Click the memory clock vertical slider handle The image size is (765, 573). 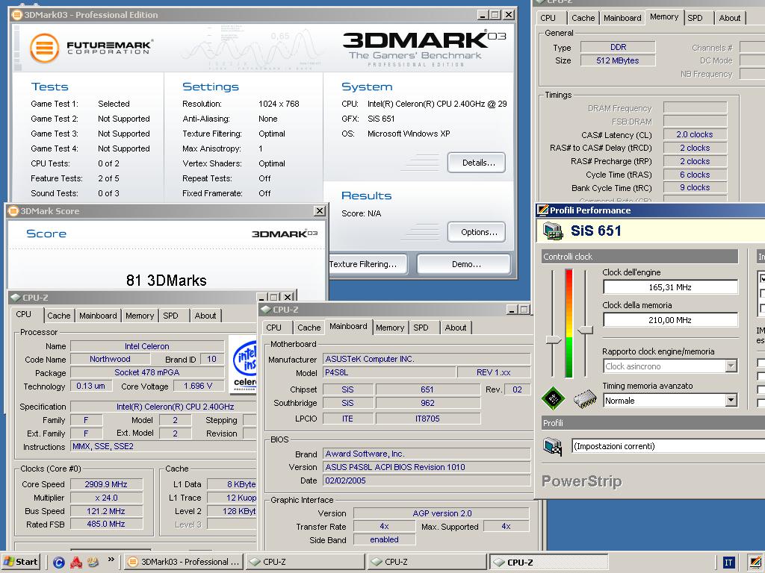click(586, 330)
